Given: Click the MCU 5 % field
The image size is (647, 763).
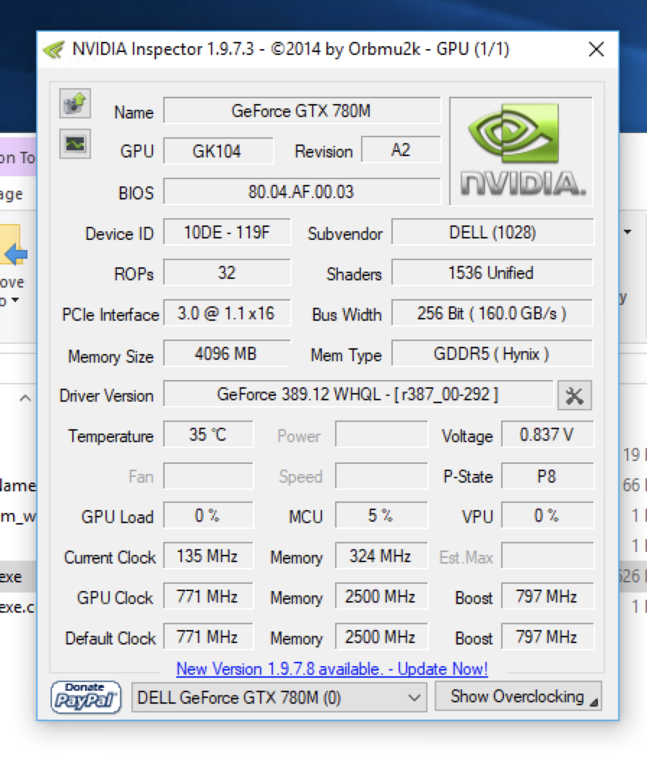Looking at the screenshot, I should [x=381, y=515].
